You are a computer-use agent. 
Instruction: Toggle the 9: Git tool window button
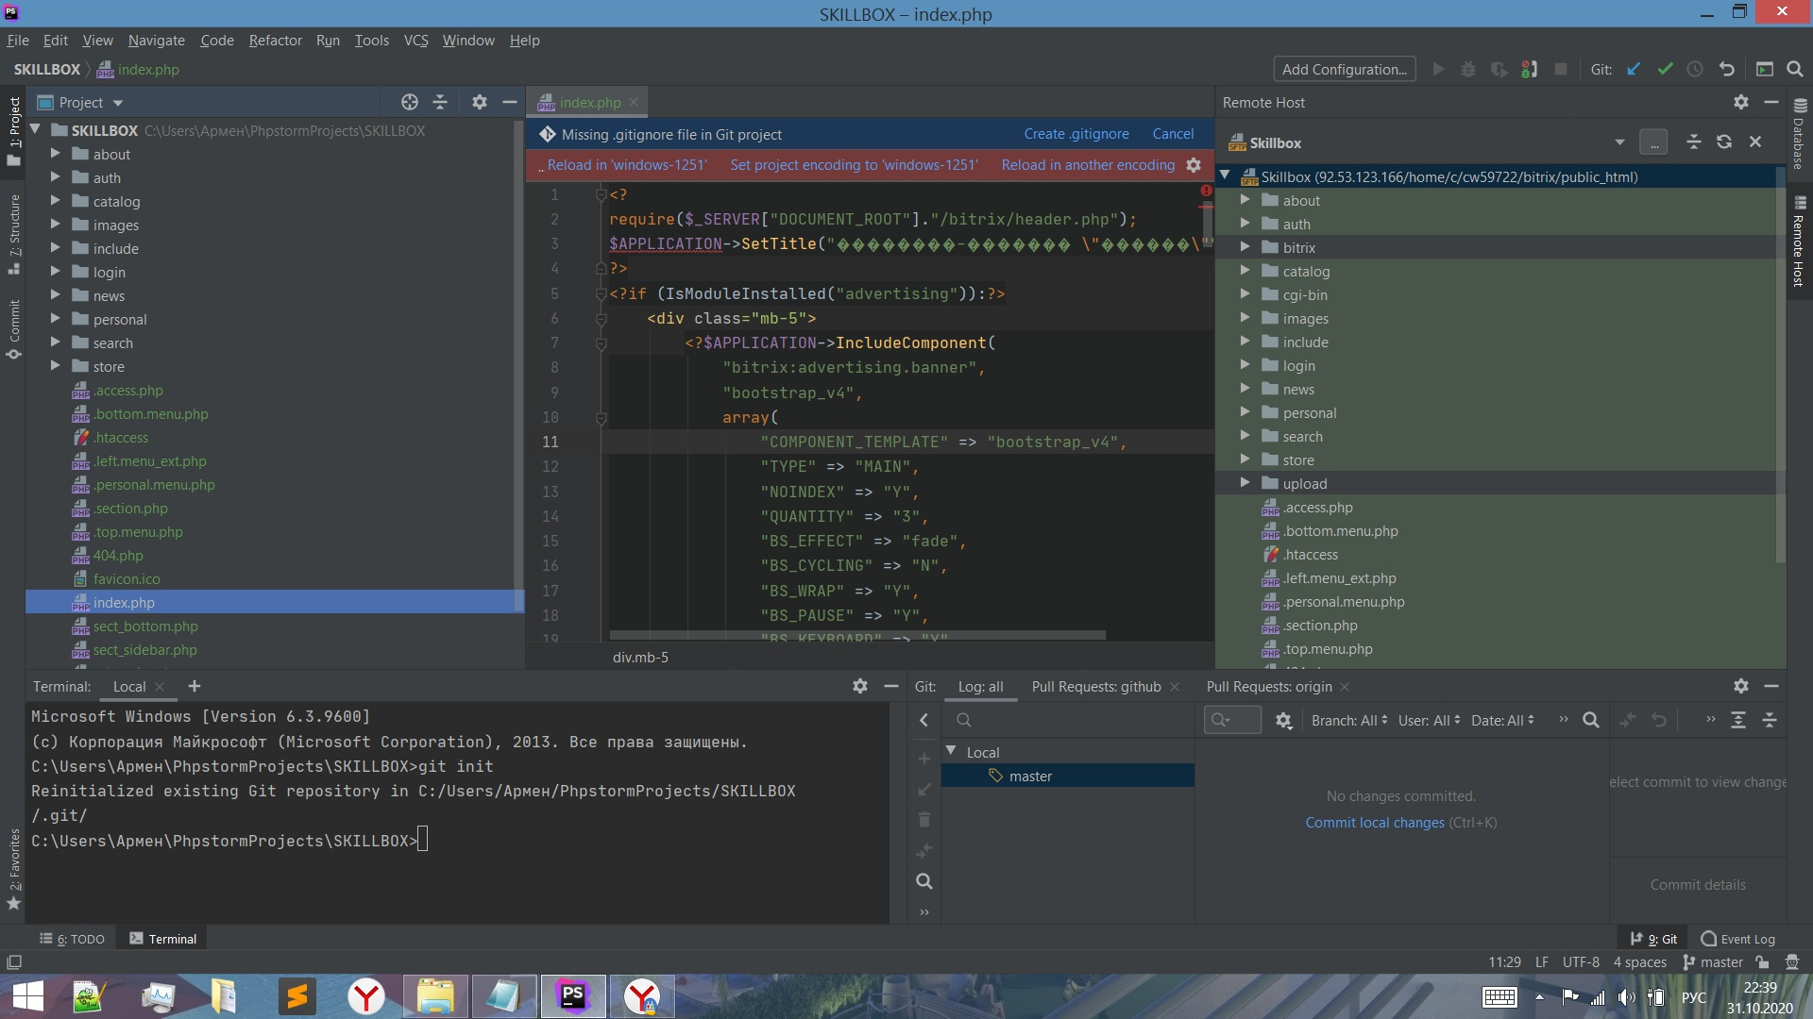point(1654,939)
